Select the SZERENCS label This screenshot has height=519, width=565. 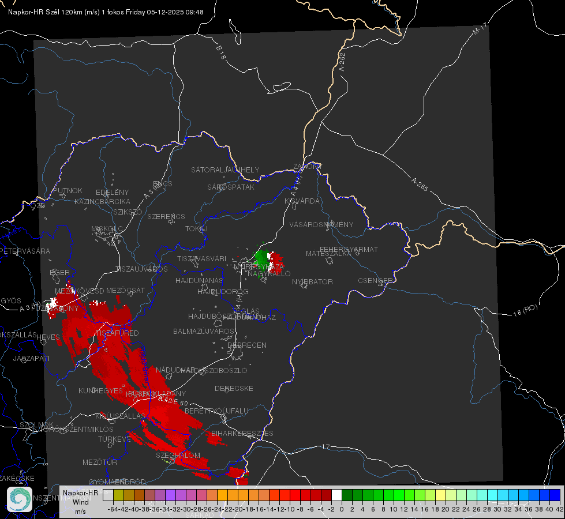[166, 216]
